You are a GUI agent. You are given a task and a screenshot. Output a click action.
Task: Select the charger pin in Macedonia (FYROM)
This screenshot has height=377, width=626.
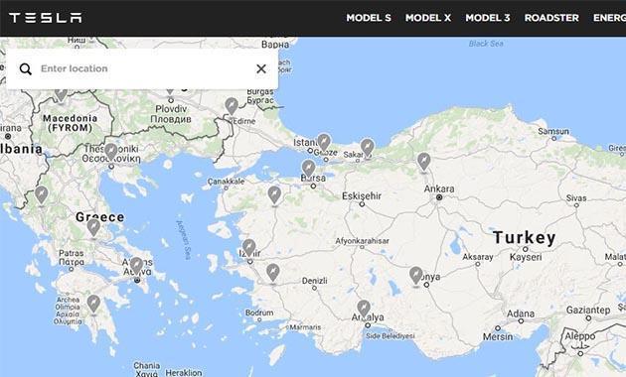(61, 95)
